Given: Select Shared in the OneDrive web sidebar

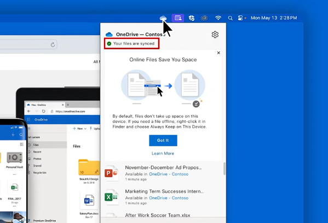Looking at the screenshot, I should pos(37,165).
